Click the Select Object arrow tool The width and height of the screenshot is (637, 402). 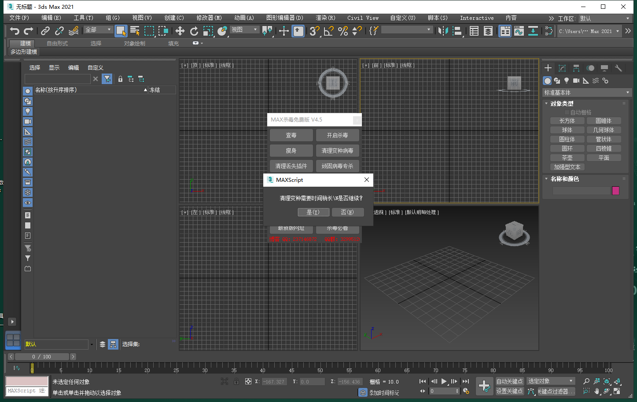coord(121,31)
